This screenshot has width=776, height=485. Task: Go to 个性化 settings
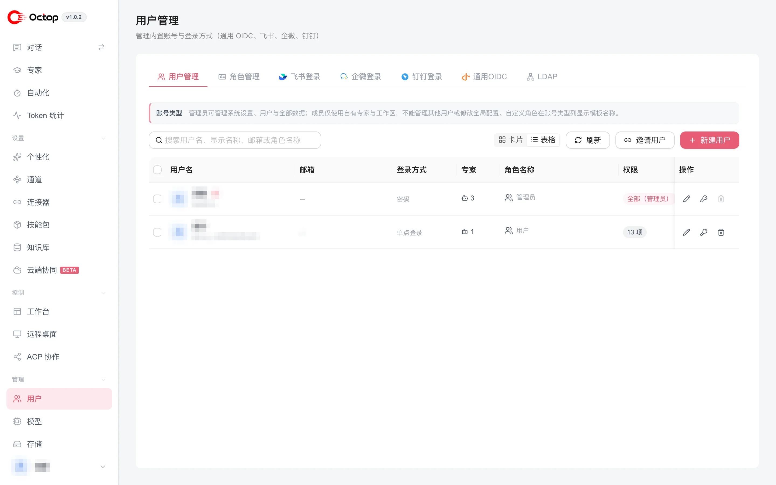(x=59, y=157)
